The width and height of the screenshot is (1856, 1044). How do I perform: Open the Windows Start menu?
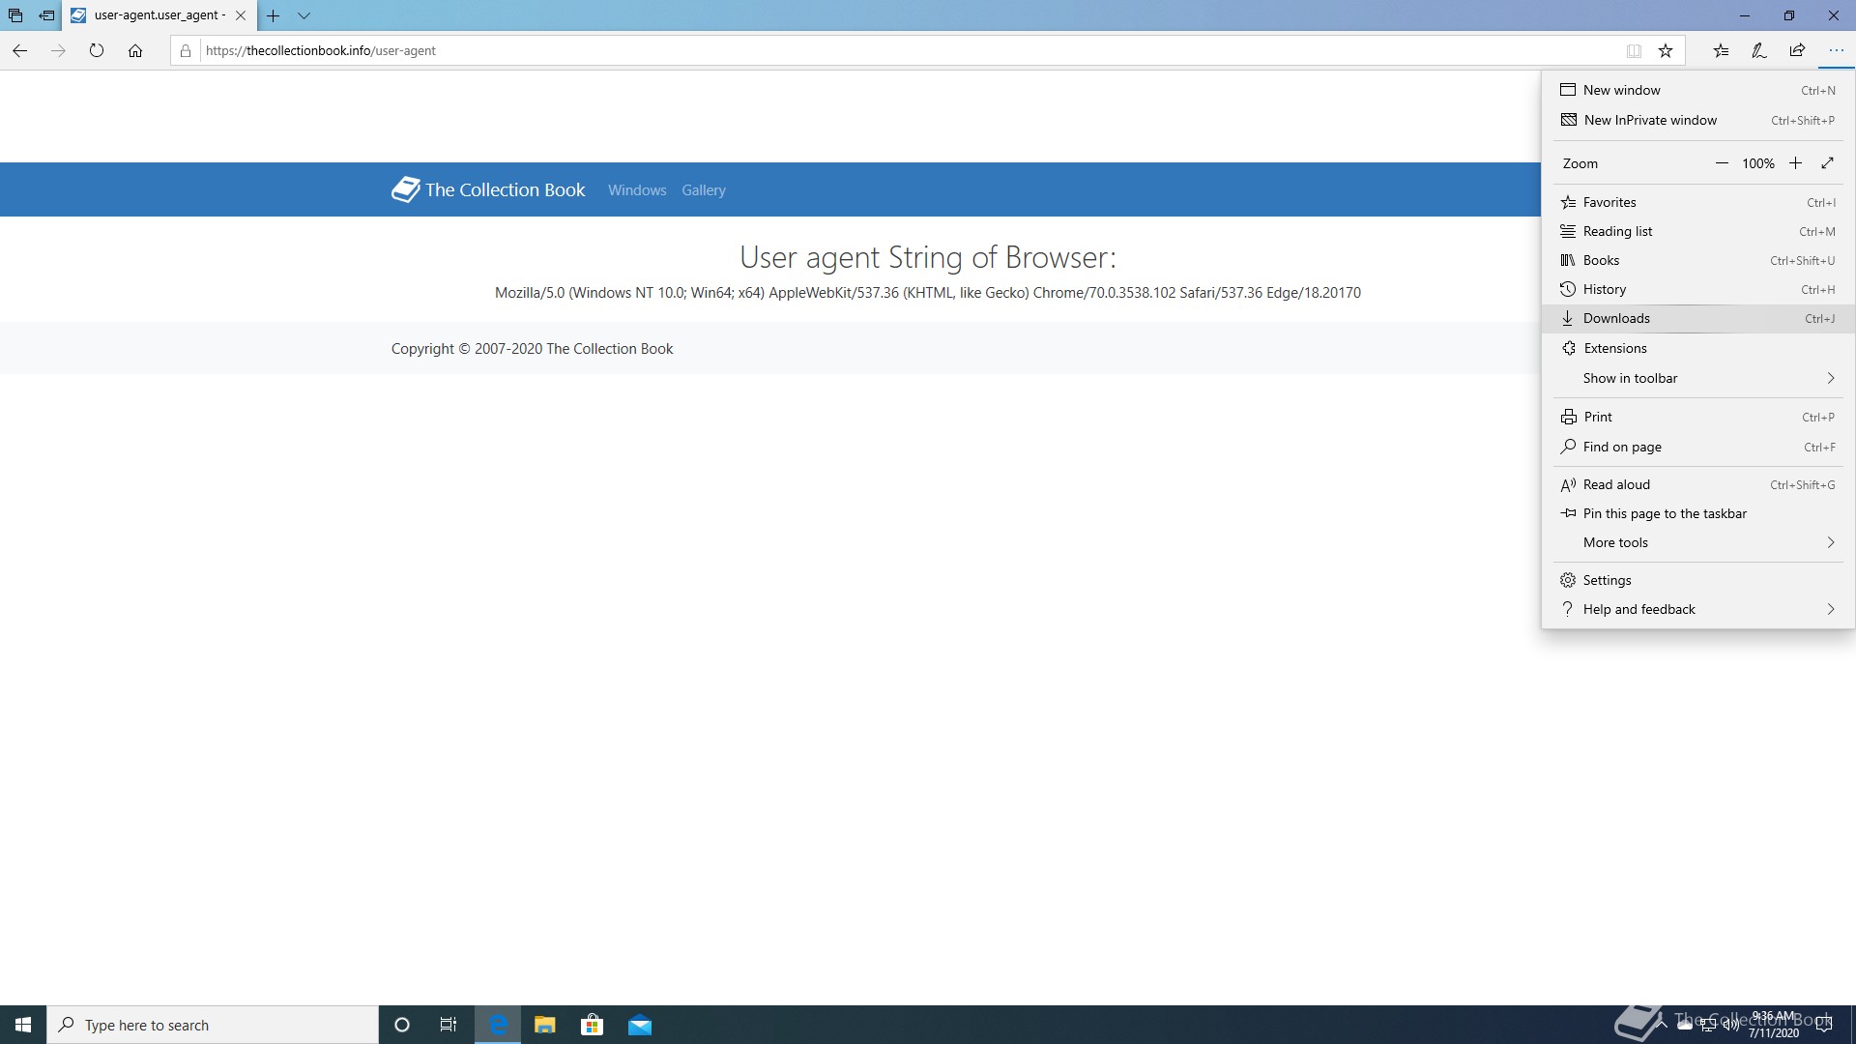[x=23, y=1025]
